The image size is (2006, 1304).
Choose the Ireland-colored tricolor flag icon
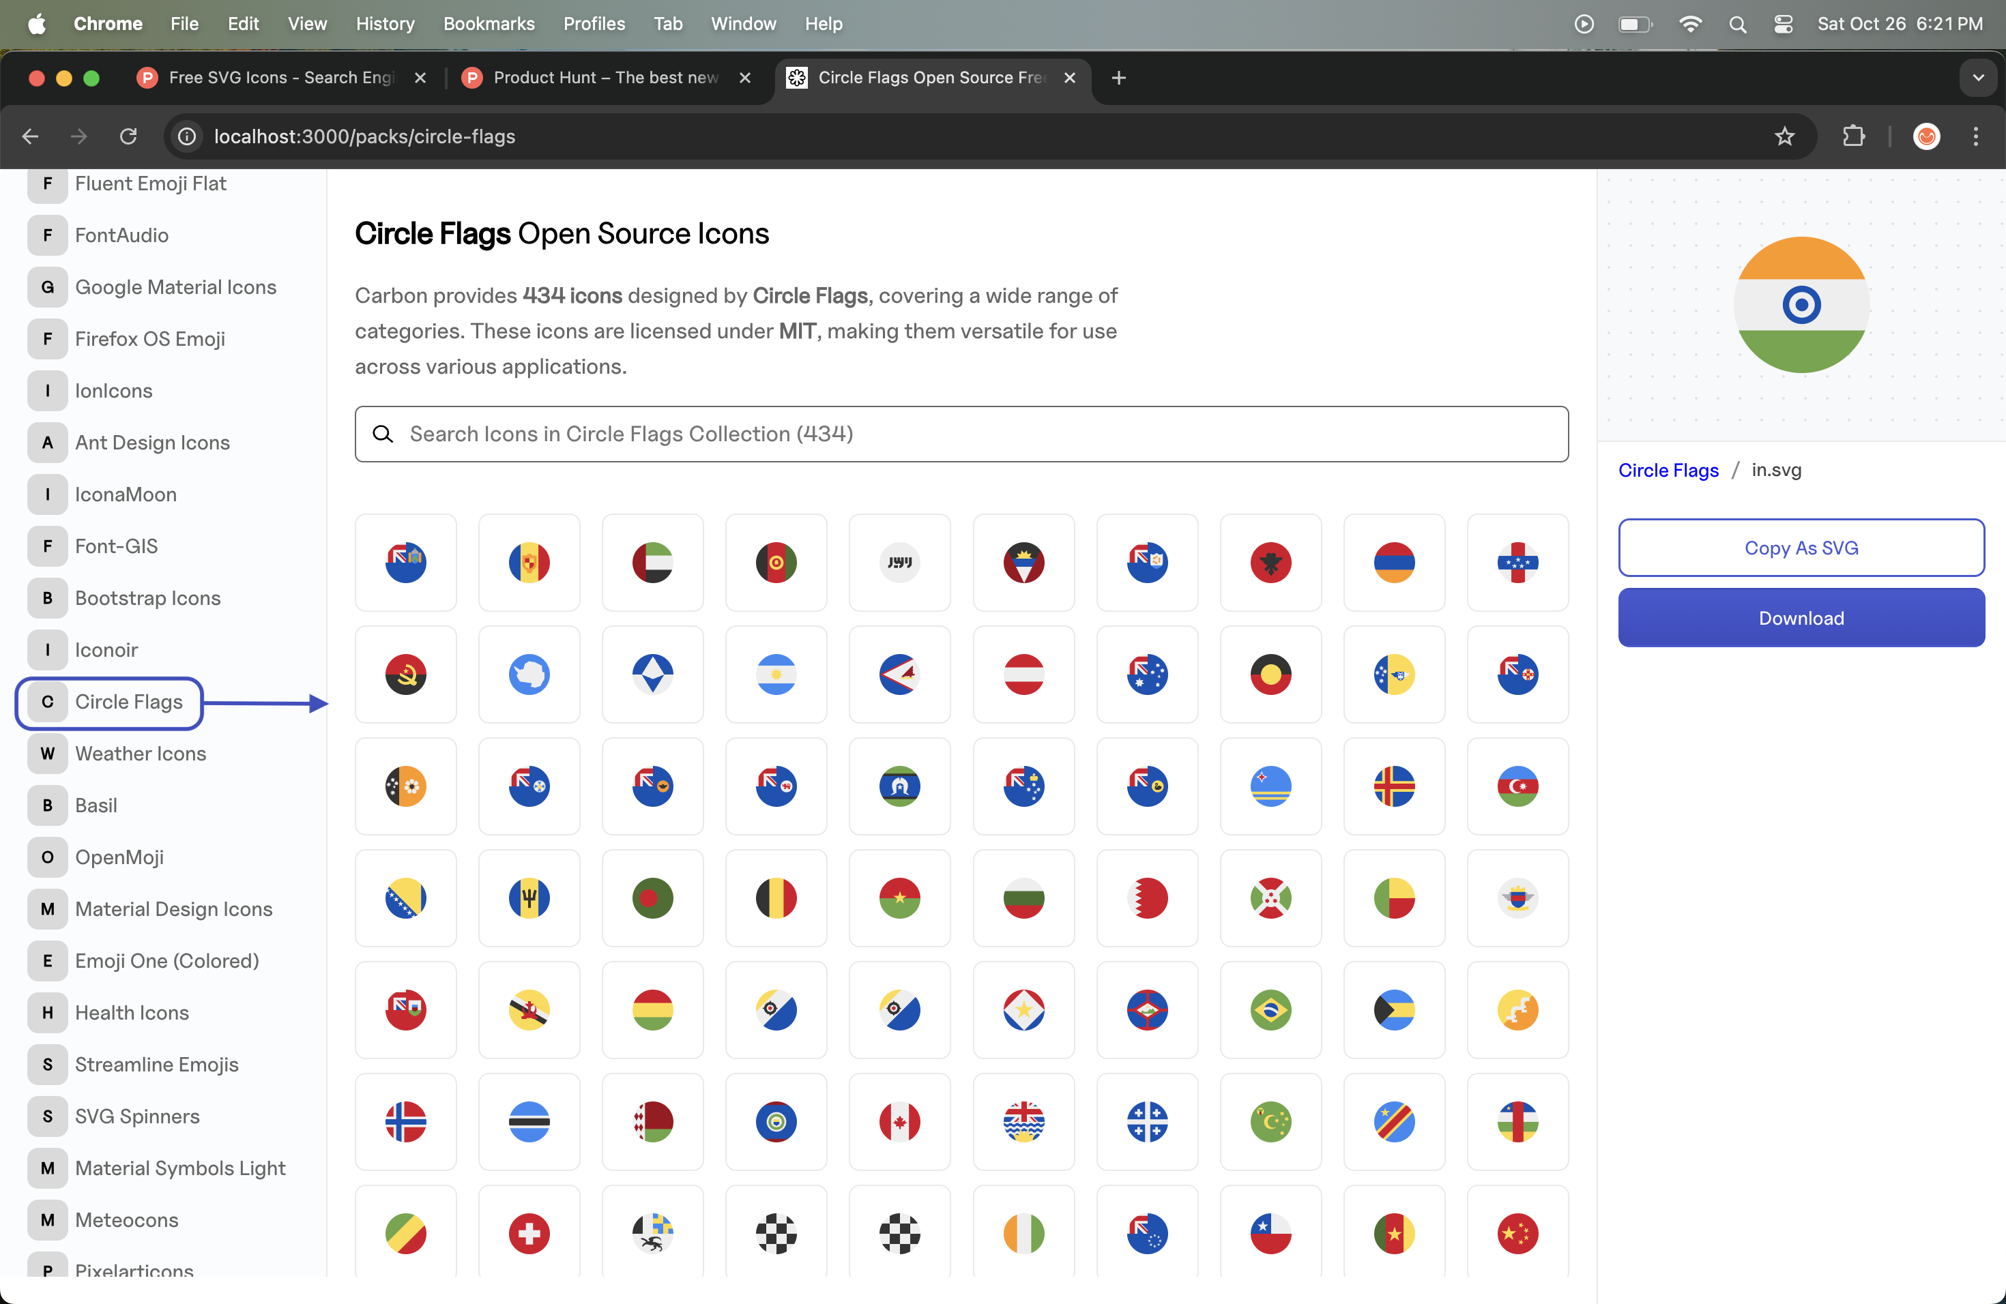coord(1023,1233)
